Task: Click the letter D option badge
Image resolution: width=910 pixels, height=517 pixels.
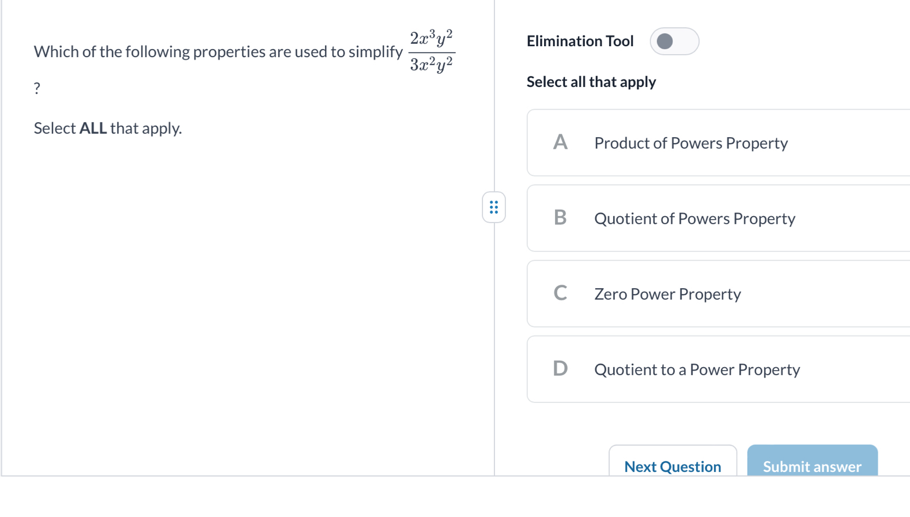Action: (x=560, y=369)
